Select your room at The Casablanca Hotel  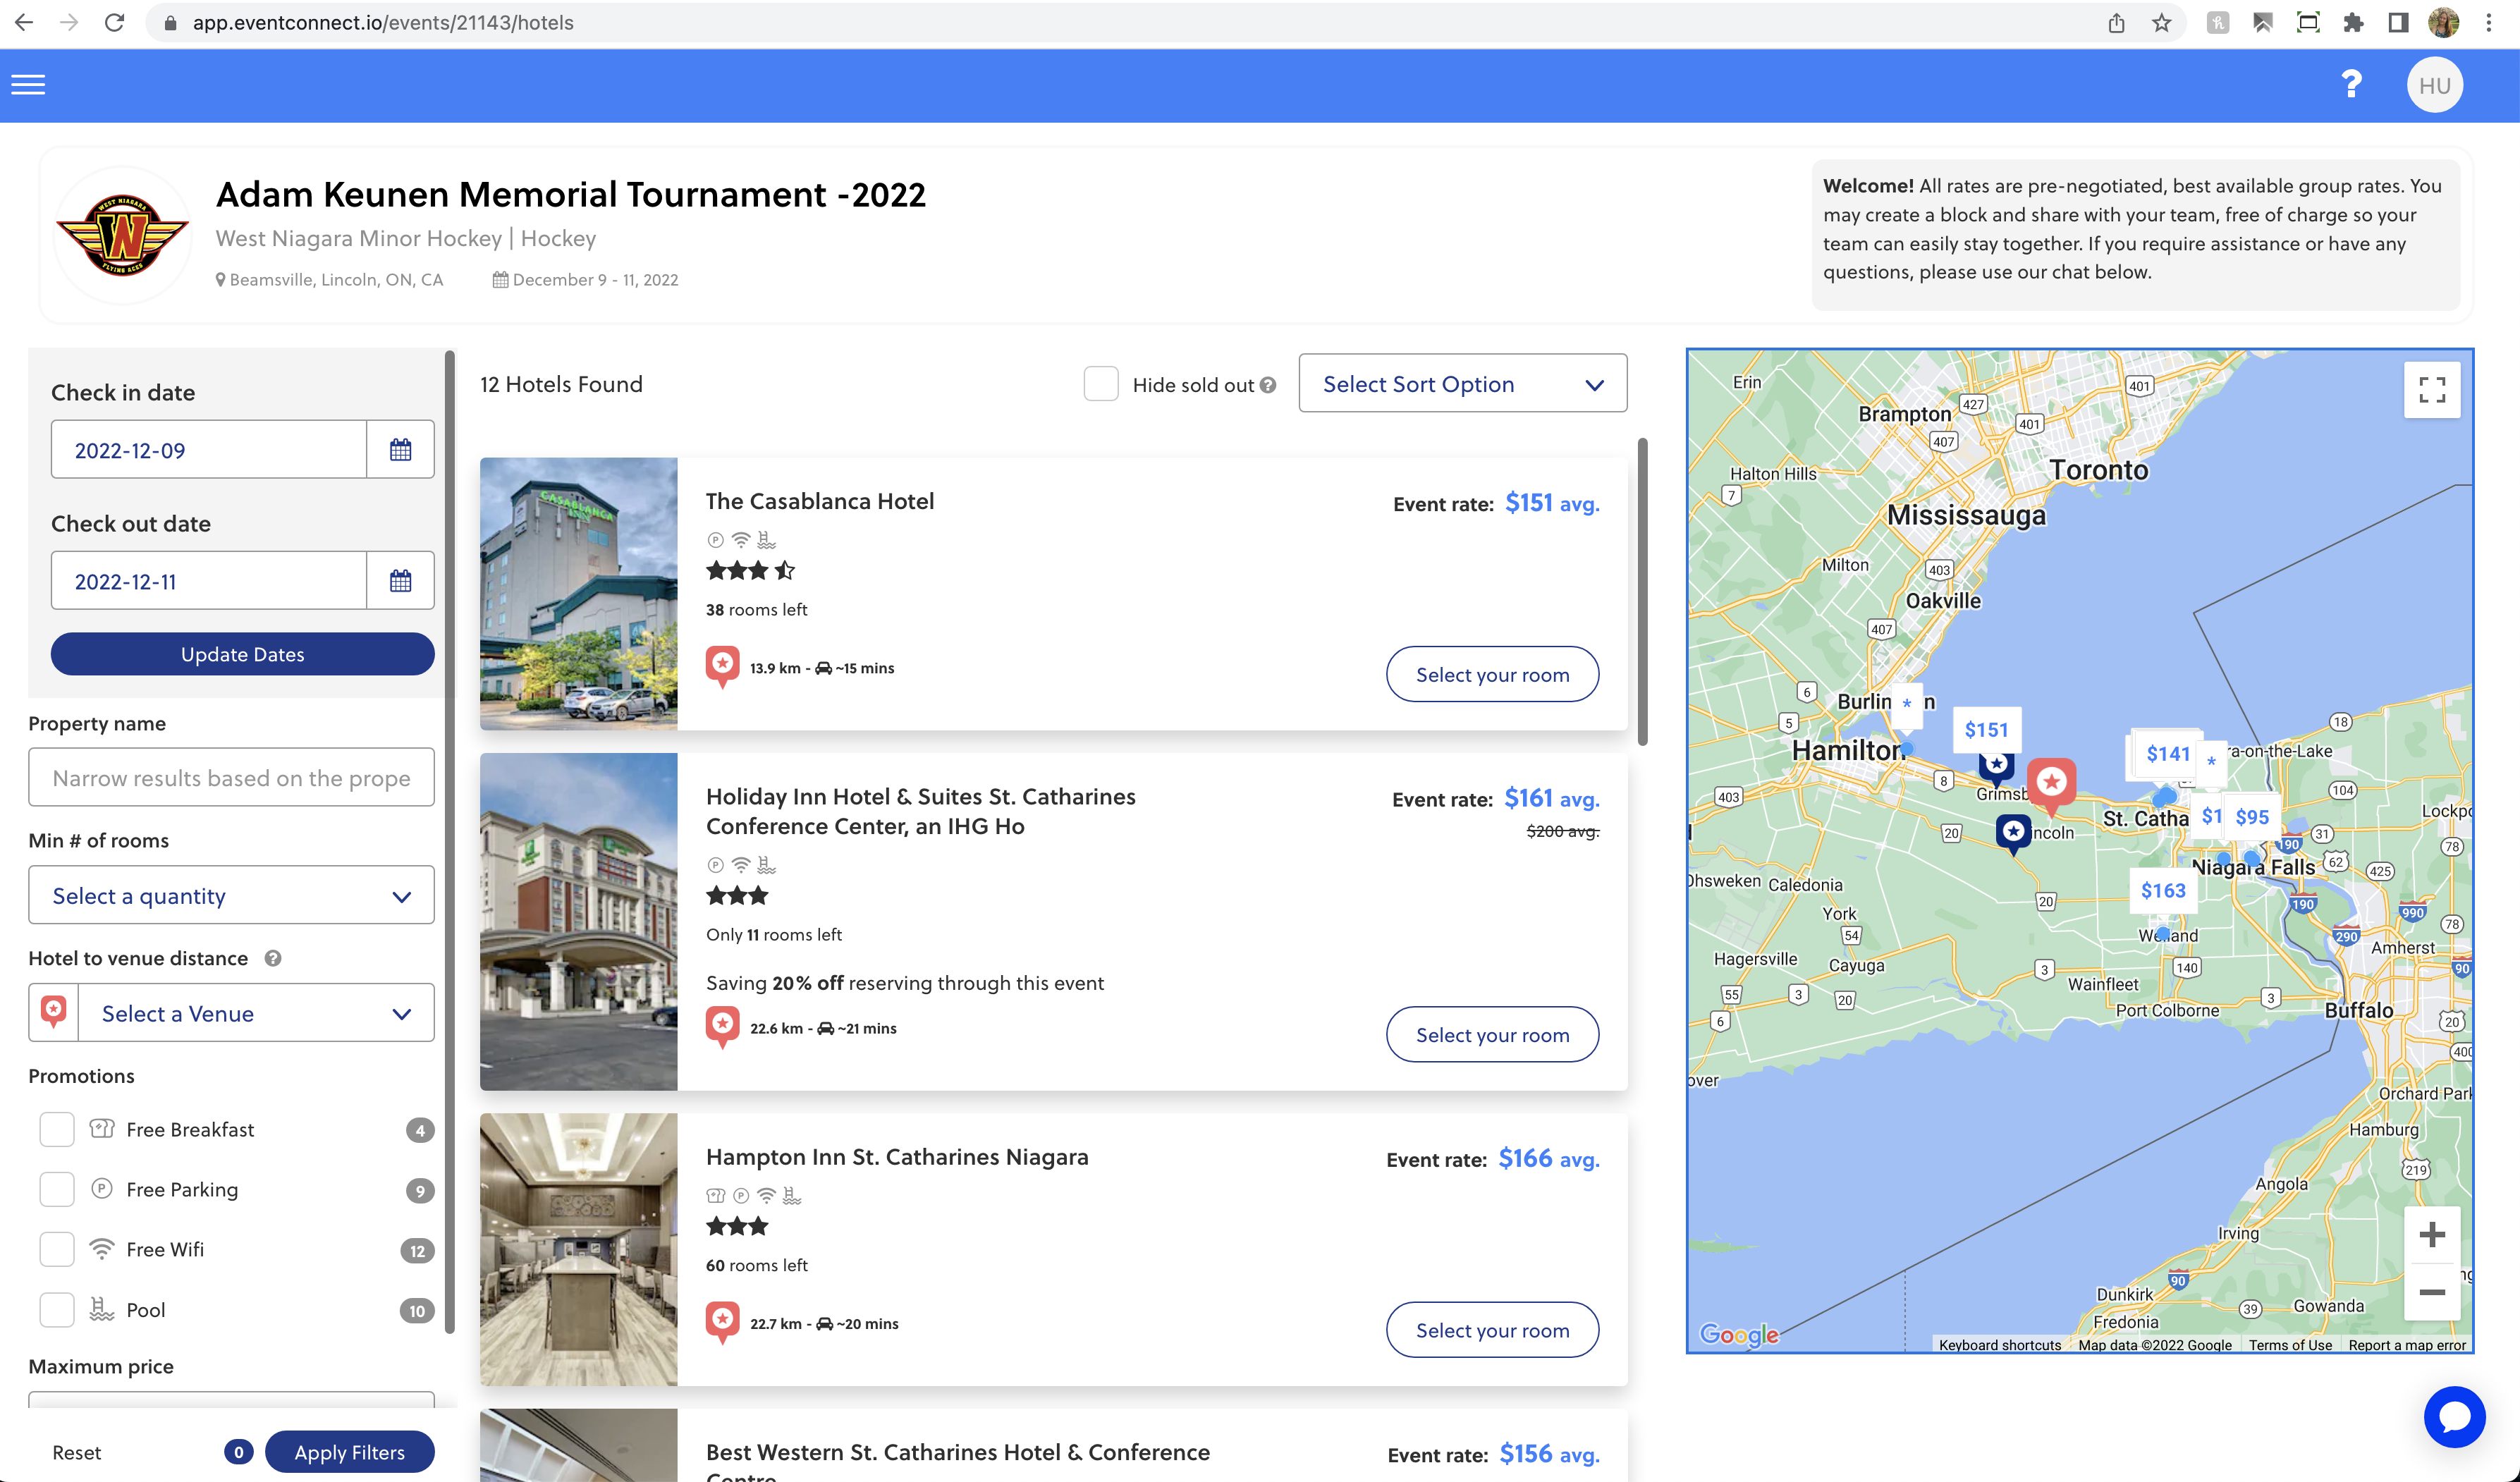tap(1492, 674)
